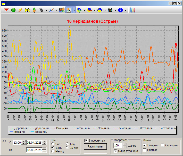
Task: Click Металл ян legend entry
Action: [x=144, y=128]
